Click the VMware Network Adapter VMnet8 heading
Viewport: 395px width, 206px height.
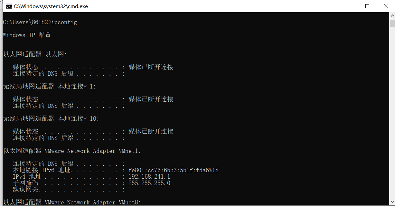[72, 202]
